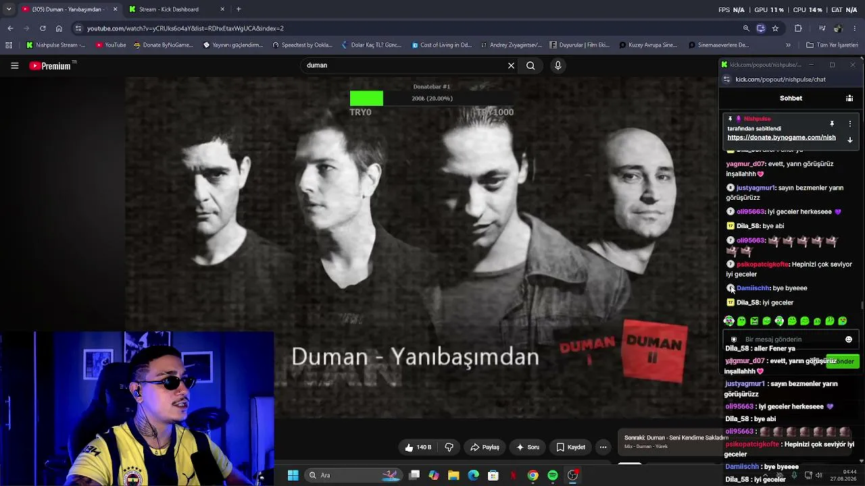Image resolution: width=865 pixels, height=486 pixels.
Task: Open pinned message three-dot options
Action: coord(850,124)
